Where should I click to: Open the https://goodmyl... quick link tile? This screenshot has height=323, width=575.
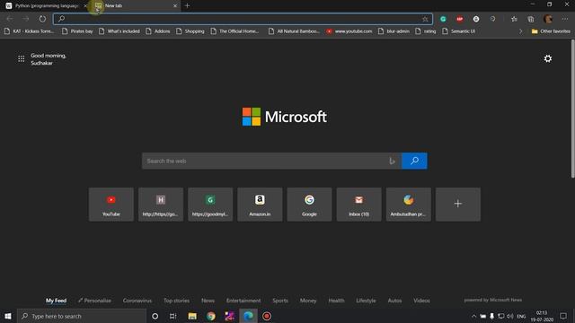click(x=210, y=205)
